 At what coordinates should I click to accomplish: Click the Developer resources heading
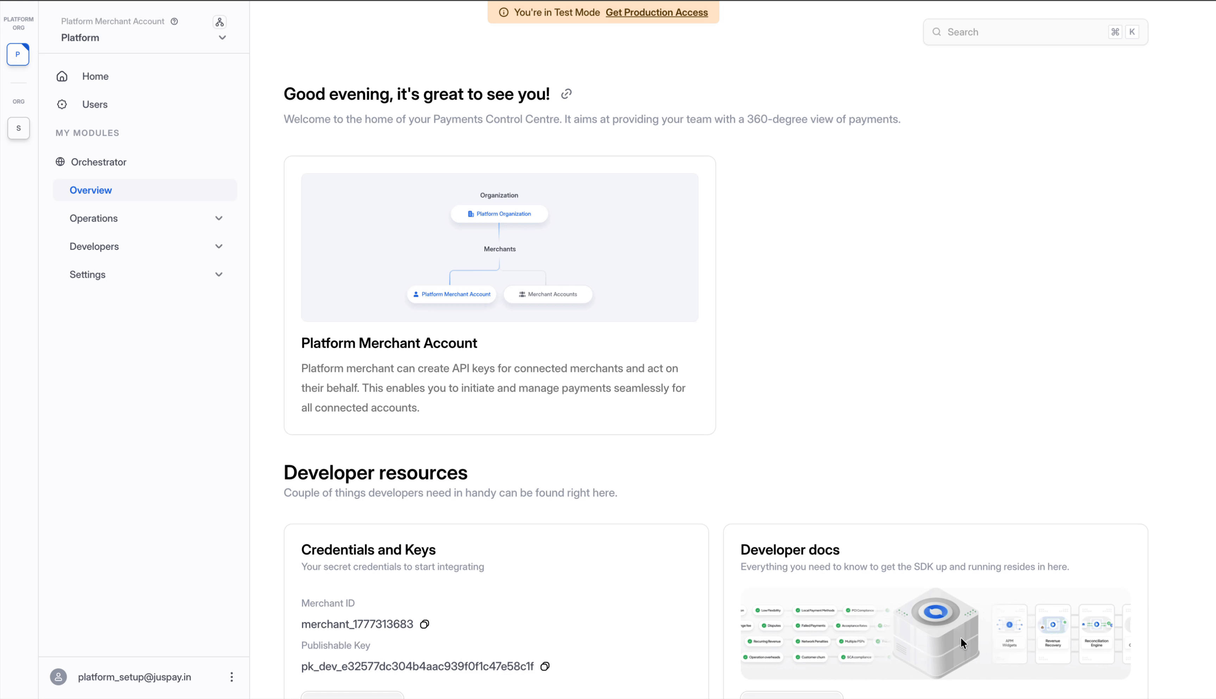[375, 473]
